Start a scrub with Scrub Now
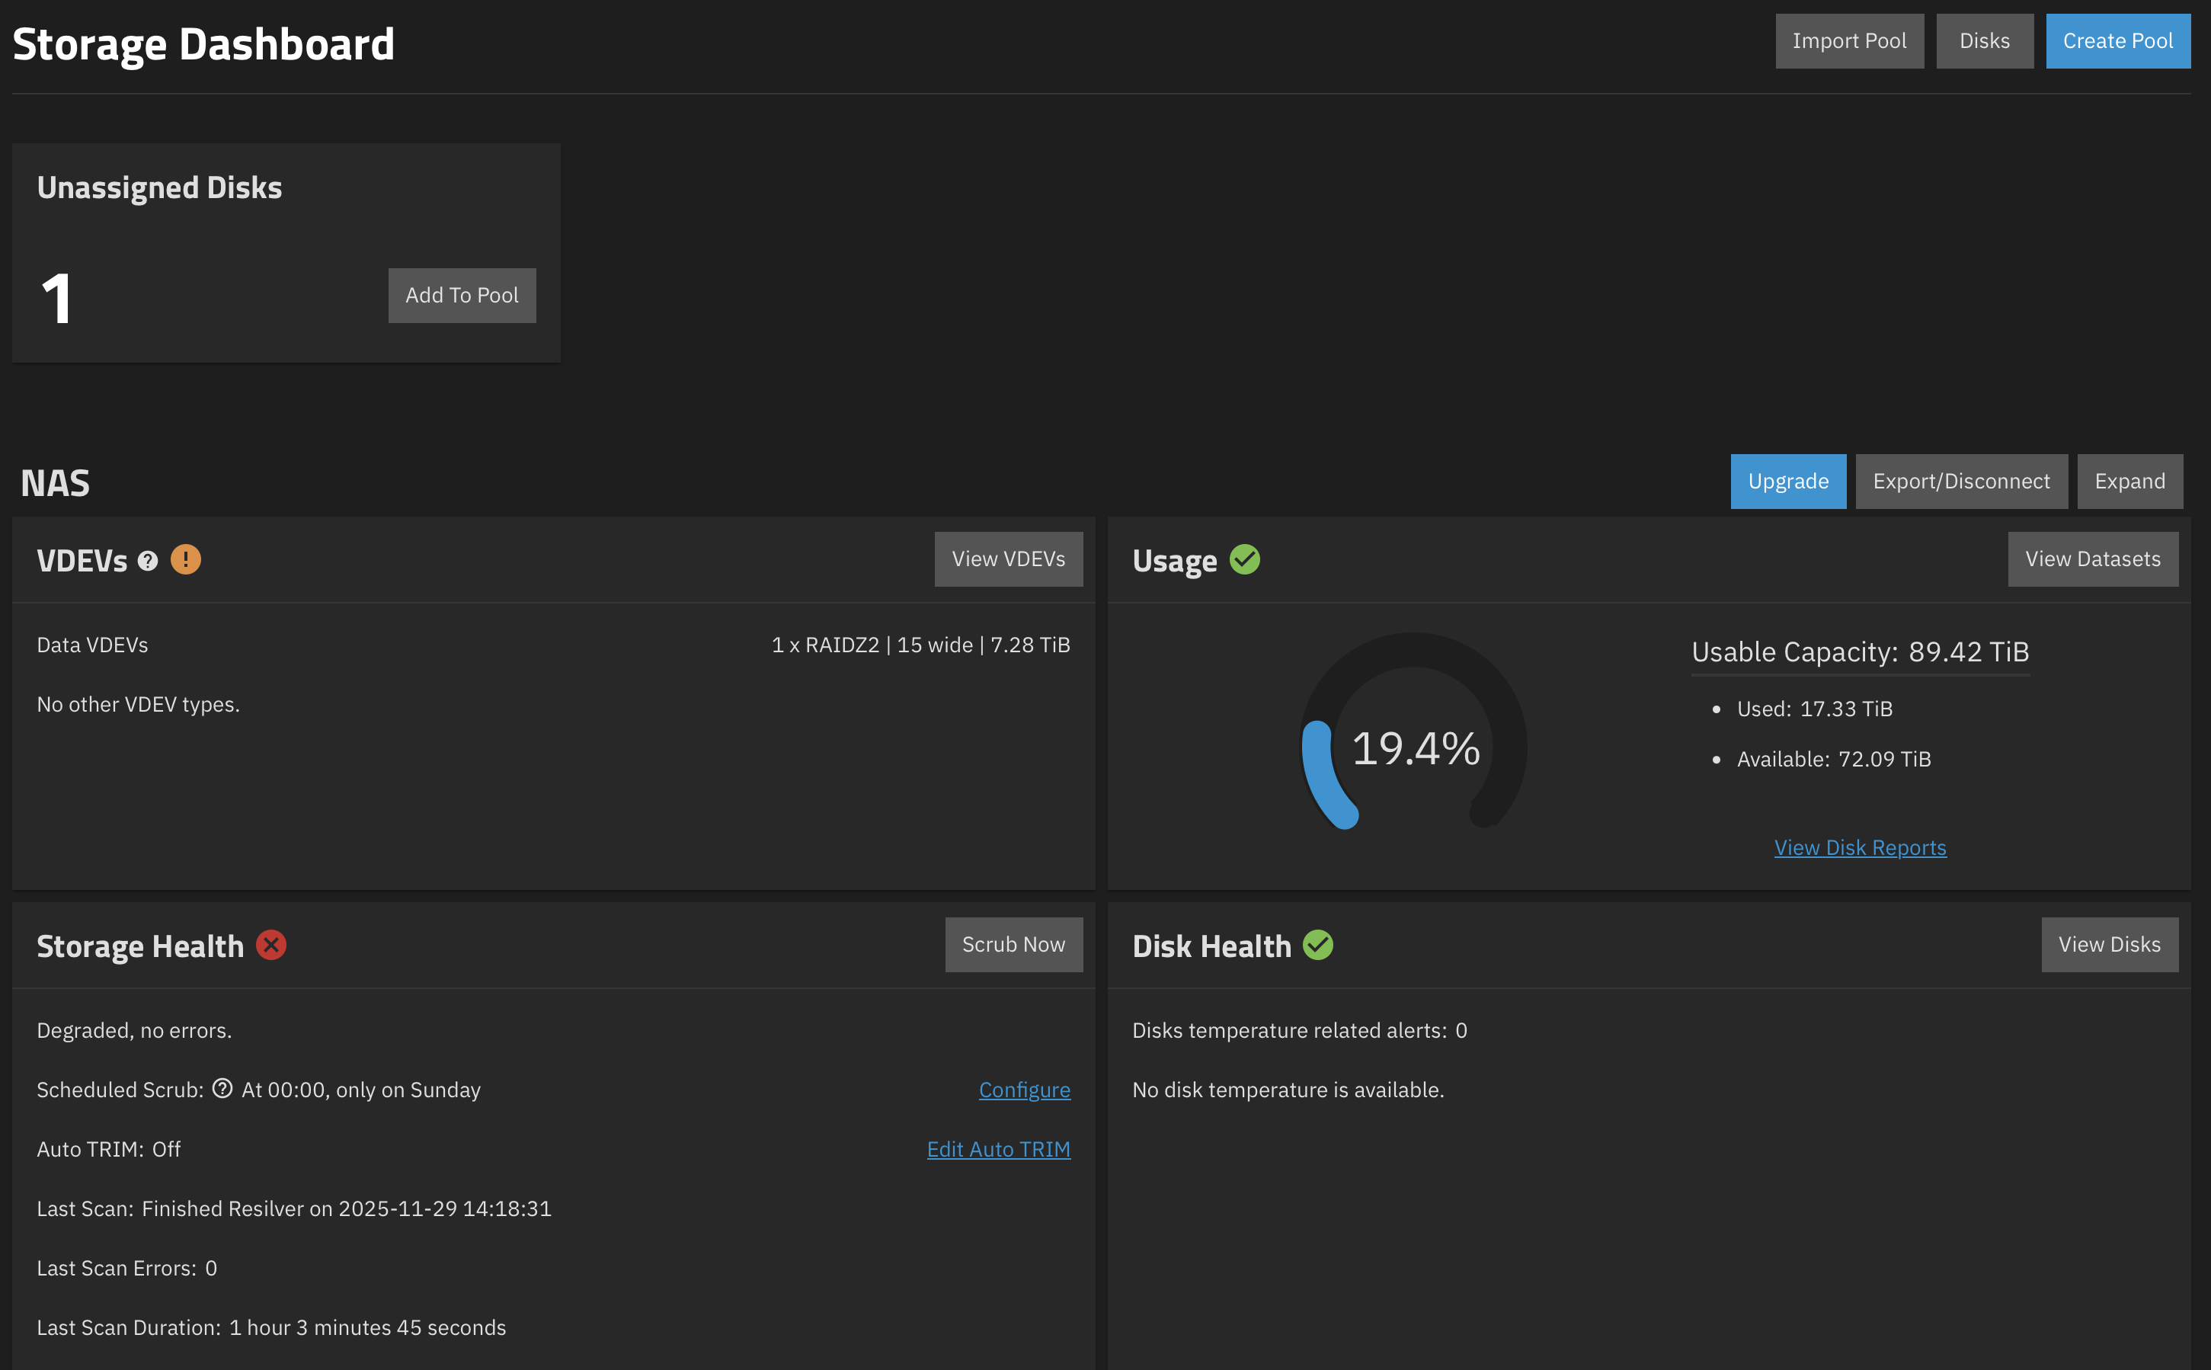This screenshot has width=2211, height=1370. (x=1013, y=944)
